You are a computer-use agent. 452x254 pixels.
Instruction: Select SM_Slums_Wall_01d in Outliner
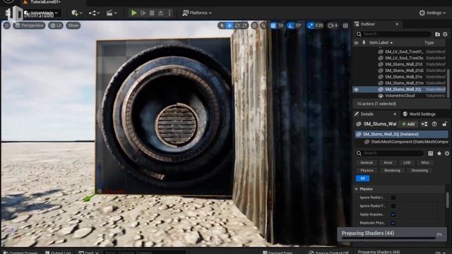403,64
